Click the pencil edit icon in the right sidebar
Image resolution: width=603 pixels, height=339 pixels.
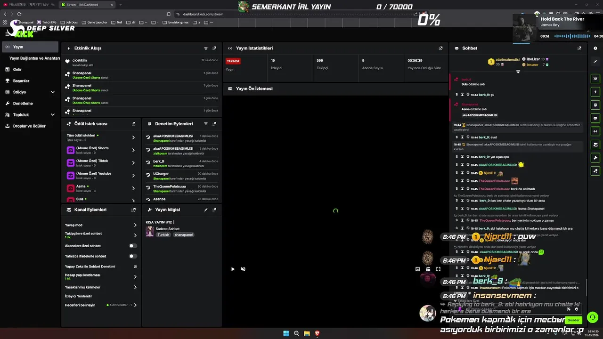click(x=595, y=61)
